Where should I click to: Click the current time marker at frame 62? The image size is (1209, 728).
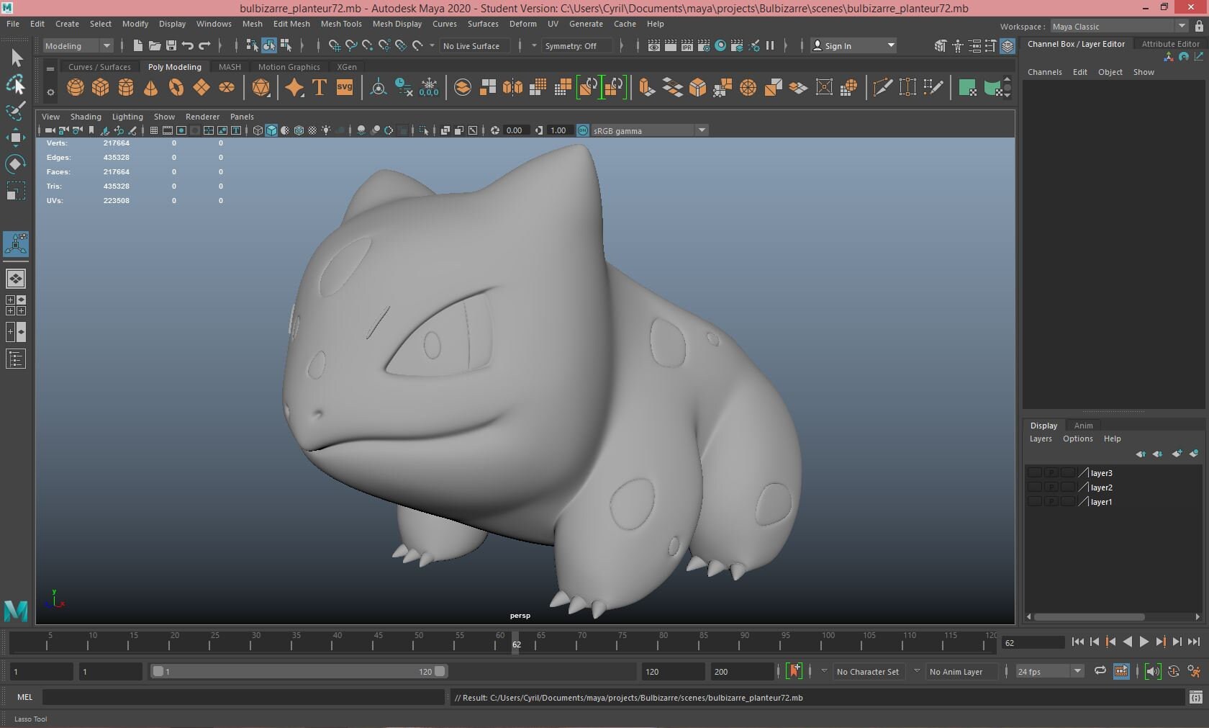point(516,644)
